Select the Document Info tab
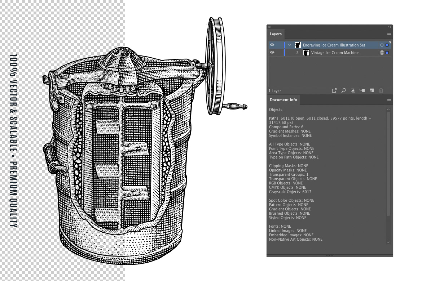 click(283, 100)
